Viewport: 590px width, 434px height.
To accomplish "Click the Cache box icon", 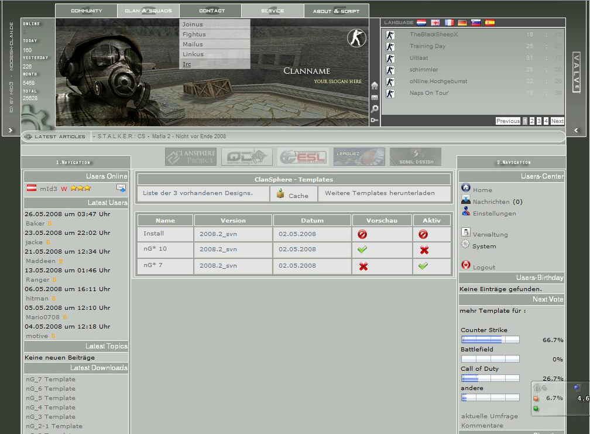I will click(x=280, y=193).
